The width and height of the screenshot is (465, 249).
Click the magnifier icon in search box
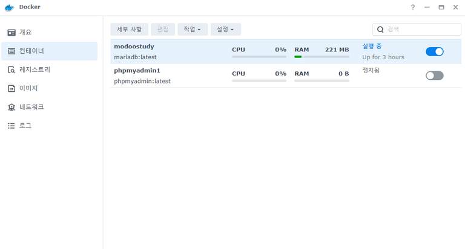[380, 29]
